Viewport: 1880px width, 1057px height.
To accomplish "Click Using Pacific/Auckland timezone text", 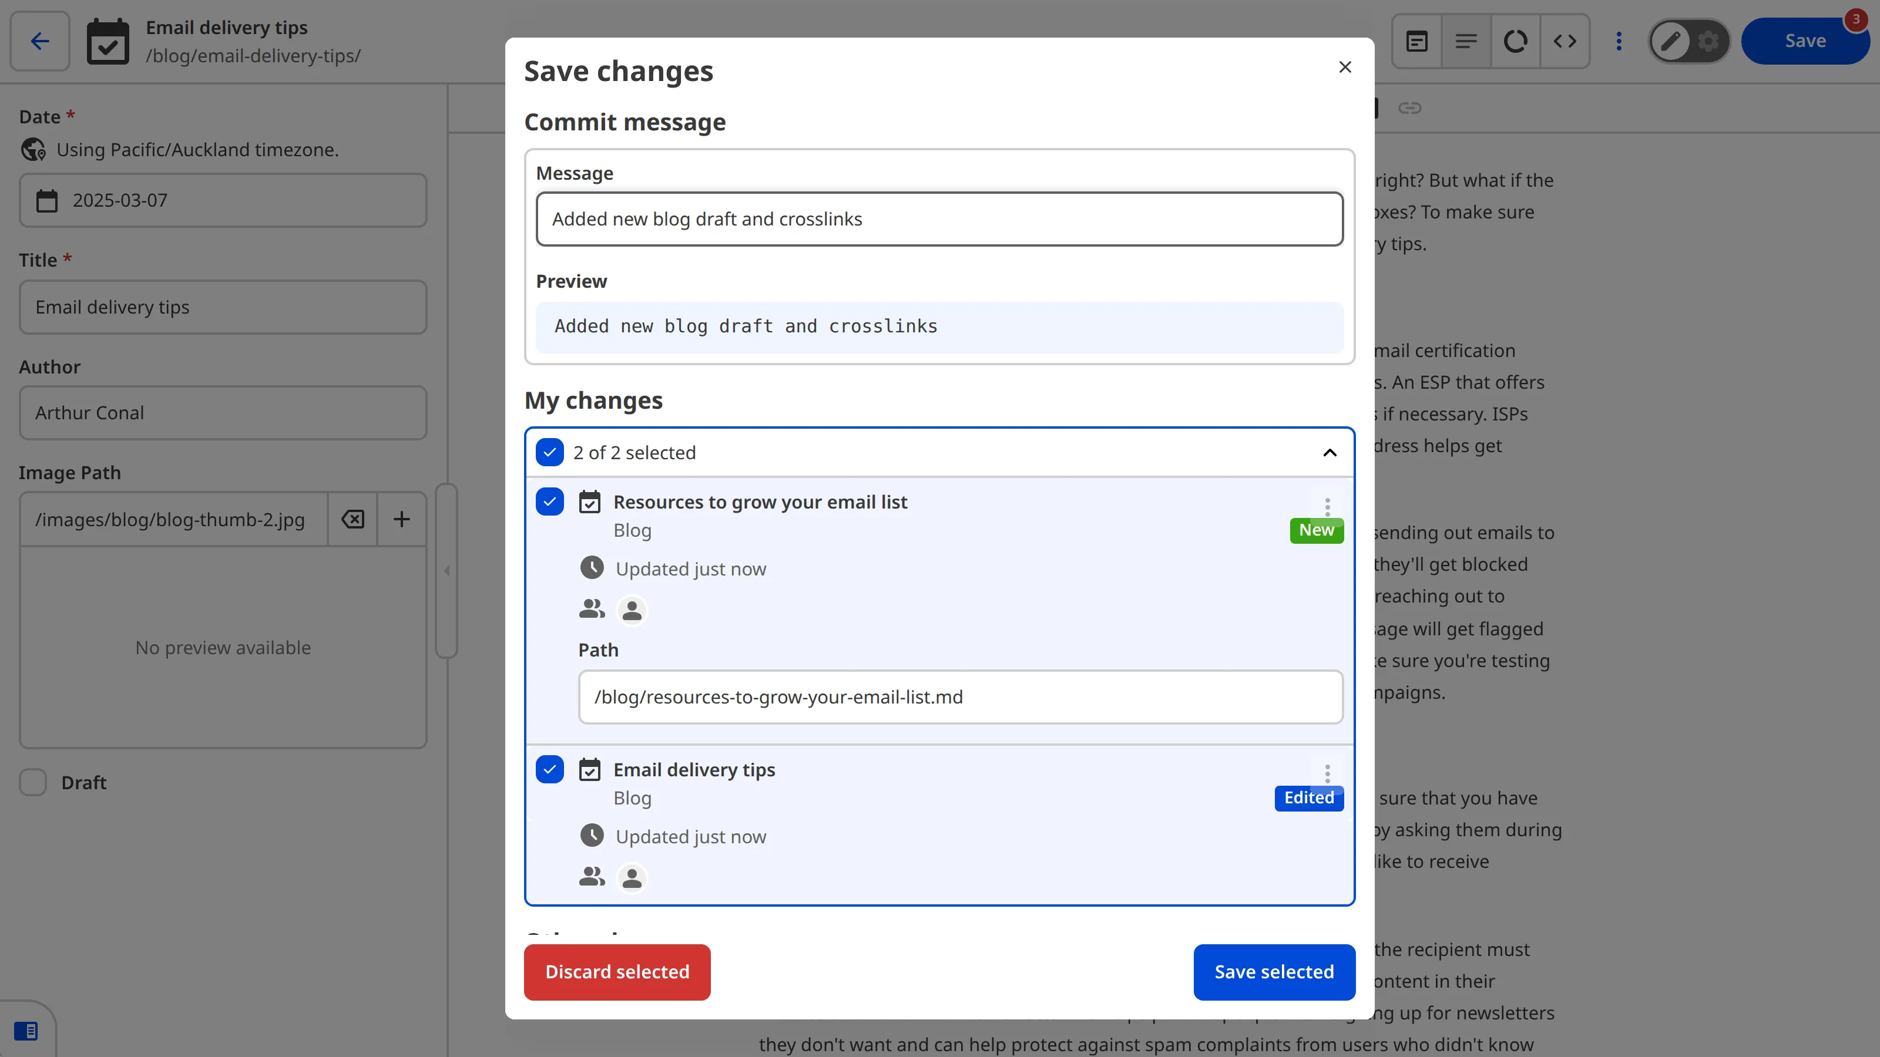I will coord(198,150).
